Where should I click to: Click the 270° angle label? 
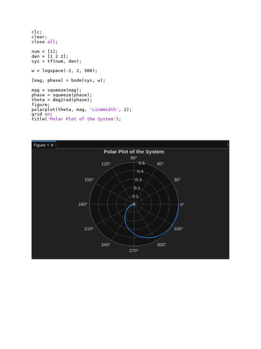click(134, 251)
